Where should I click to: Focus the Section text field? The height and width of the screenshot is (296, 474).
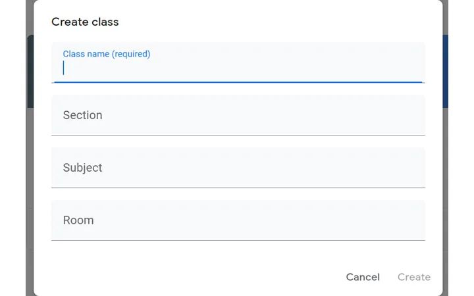[x=237, y=115]
